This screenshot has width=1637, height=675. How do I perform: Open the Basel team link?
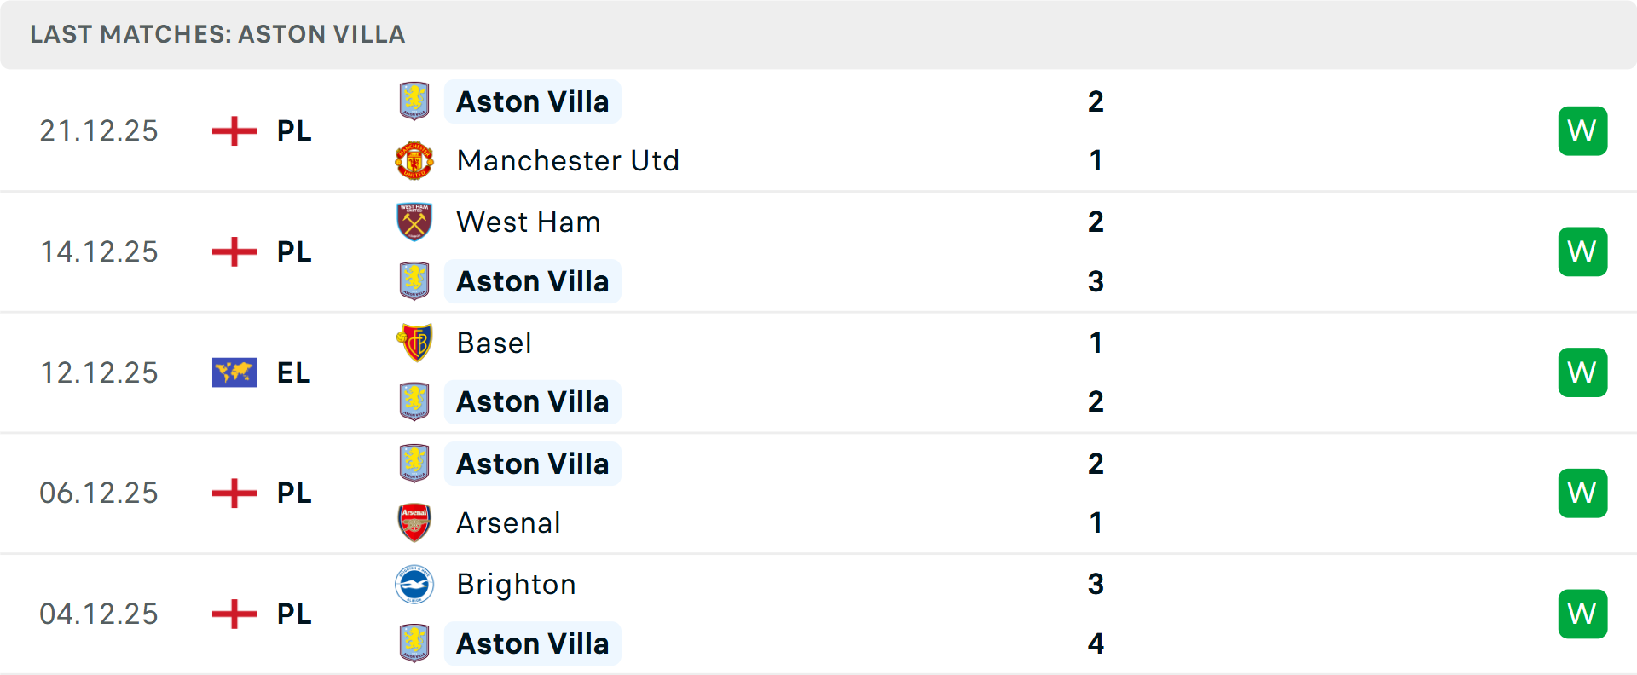pyautogui.click(x=495, y=343)
